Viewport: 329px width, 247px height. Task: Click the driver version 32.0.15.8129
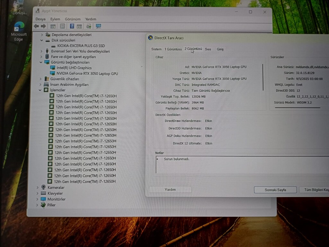[305, 73]
